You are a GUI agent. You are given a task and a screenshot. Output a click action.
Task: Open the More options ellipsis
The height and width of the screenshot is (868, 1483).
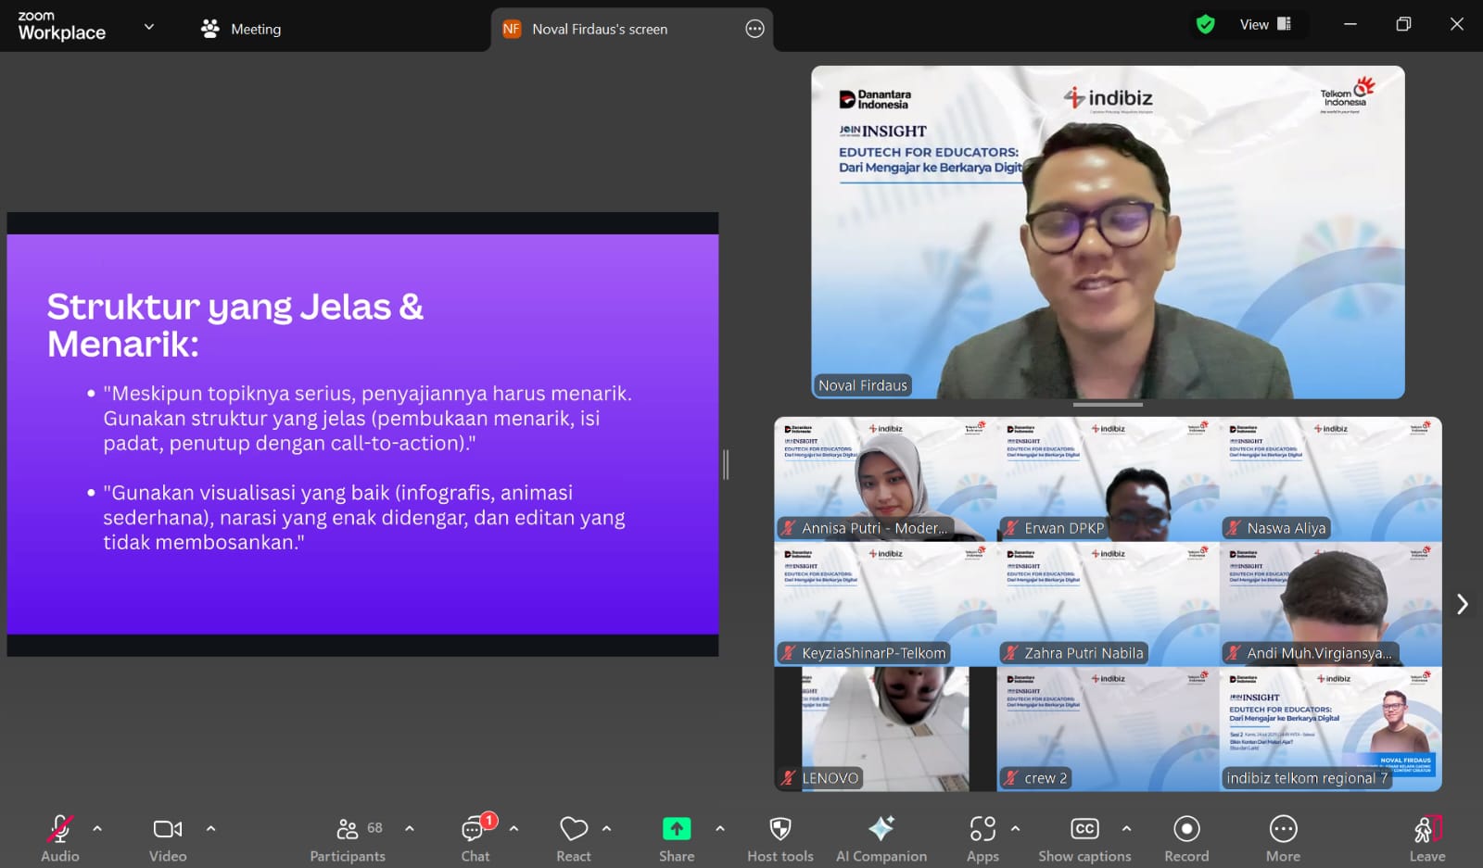coord(1283,838)
